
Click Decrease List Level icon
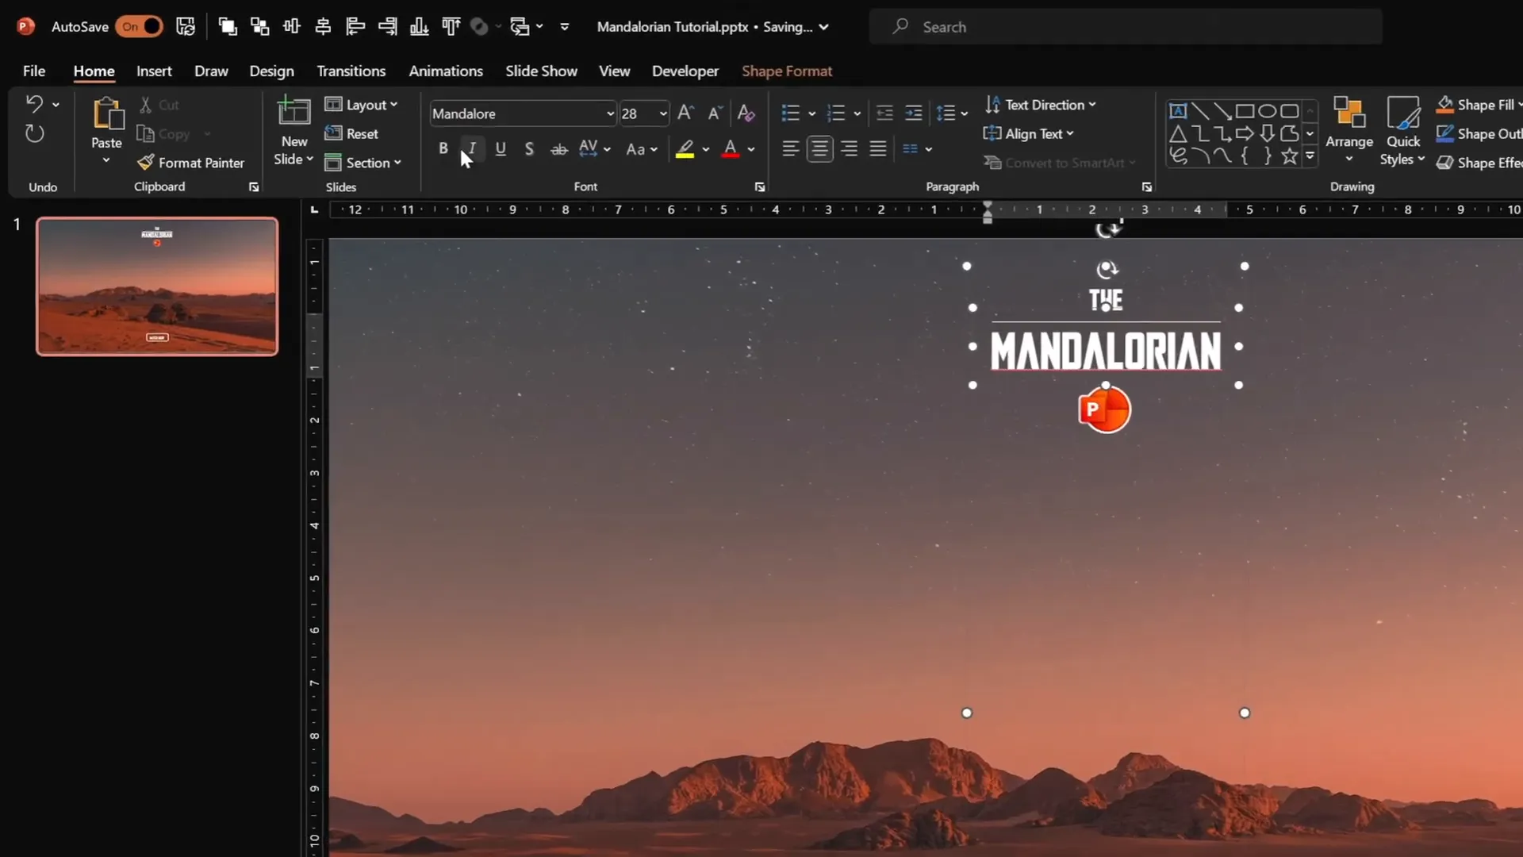point(884,113)
